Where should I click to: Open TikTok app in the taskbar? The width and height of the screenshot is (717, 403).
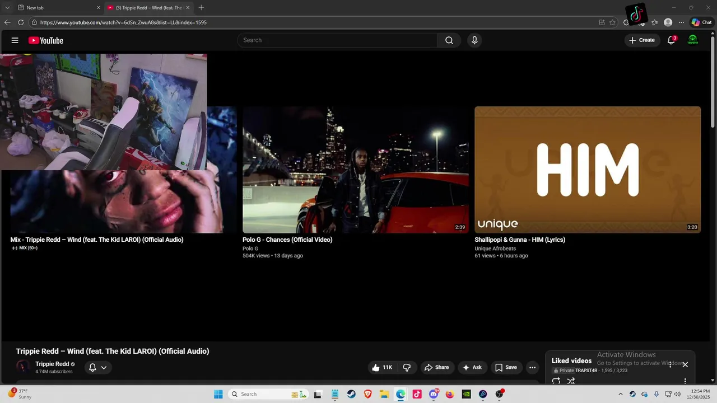click(417, 394)
